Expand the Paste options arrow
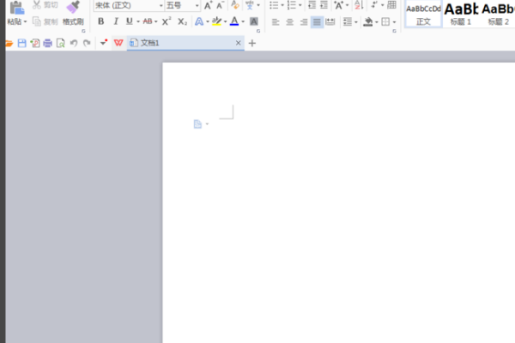 tap(25, 22)
